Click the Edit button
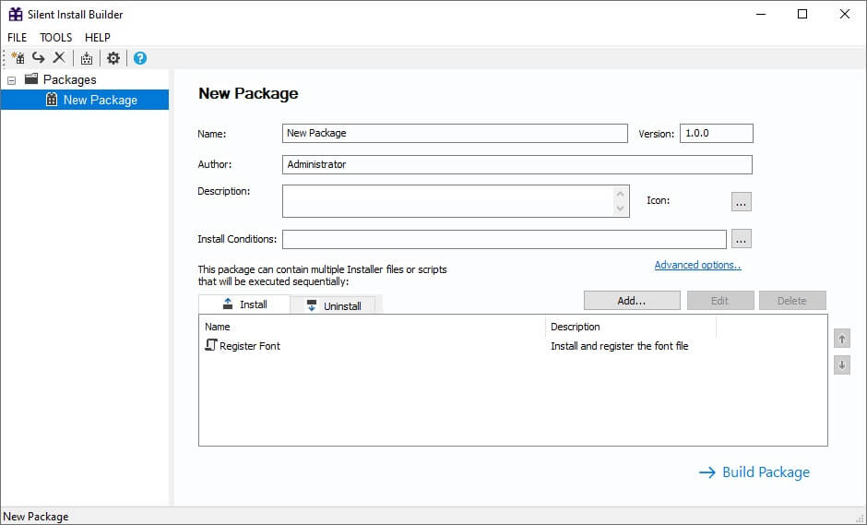The image size is (867, 525). (720, 301)
